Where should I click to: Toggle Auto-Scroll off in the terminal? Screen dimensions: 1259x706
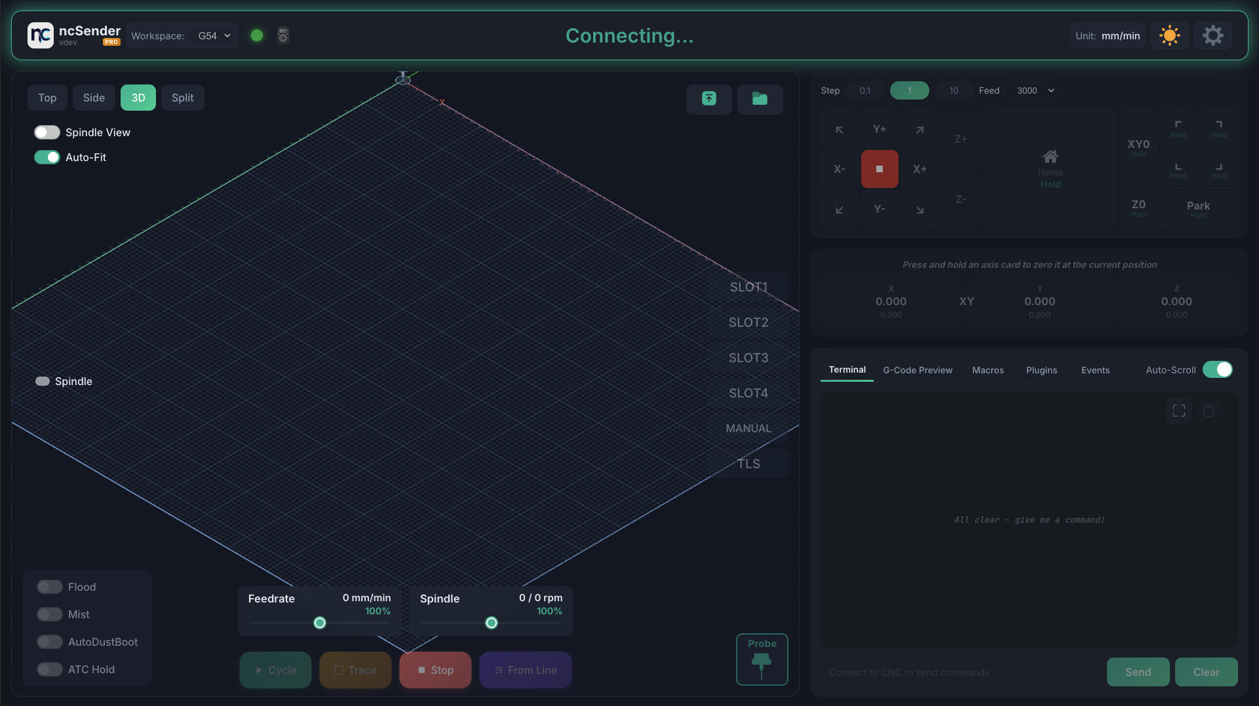(1217, 369)
